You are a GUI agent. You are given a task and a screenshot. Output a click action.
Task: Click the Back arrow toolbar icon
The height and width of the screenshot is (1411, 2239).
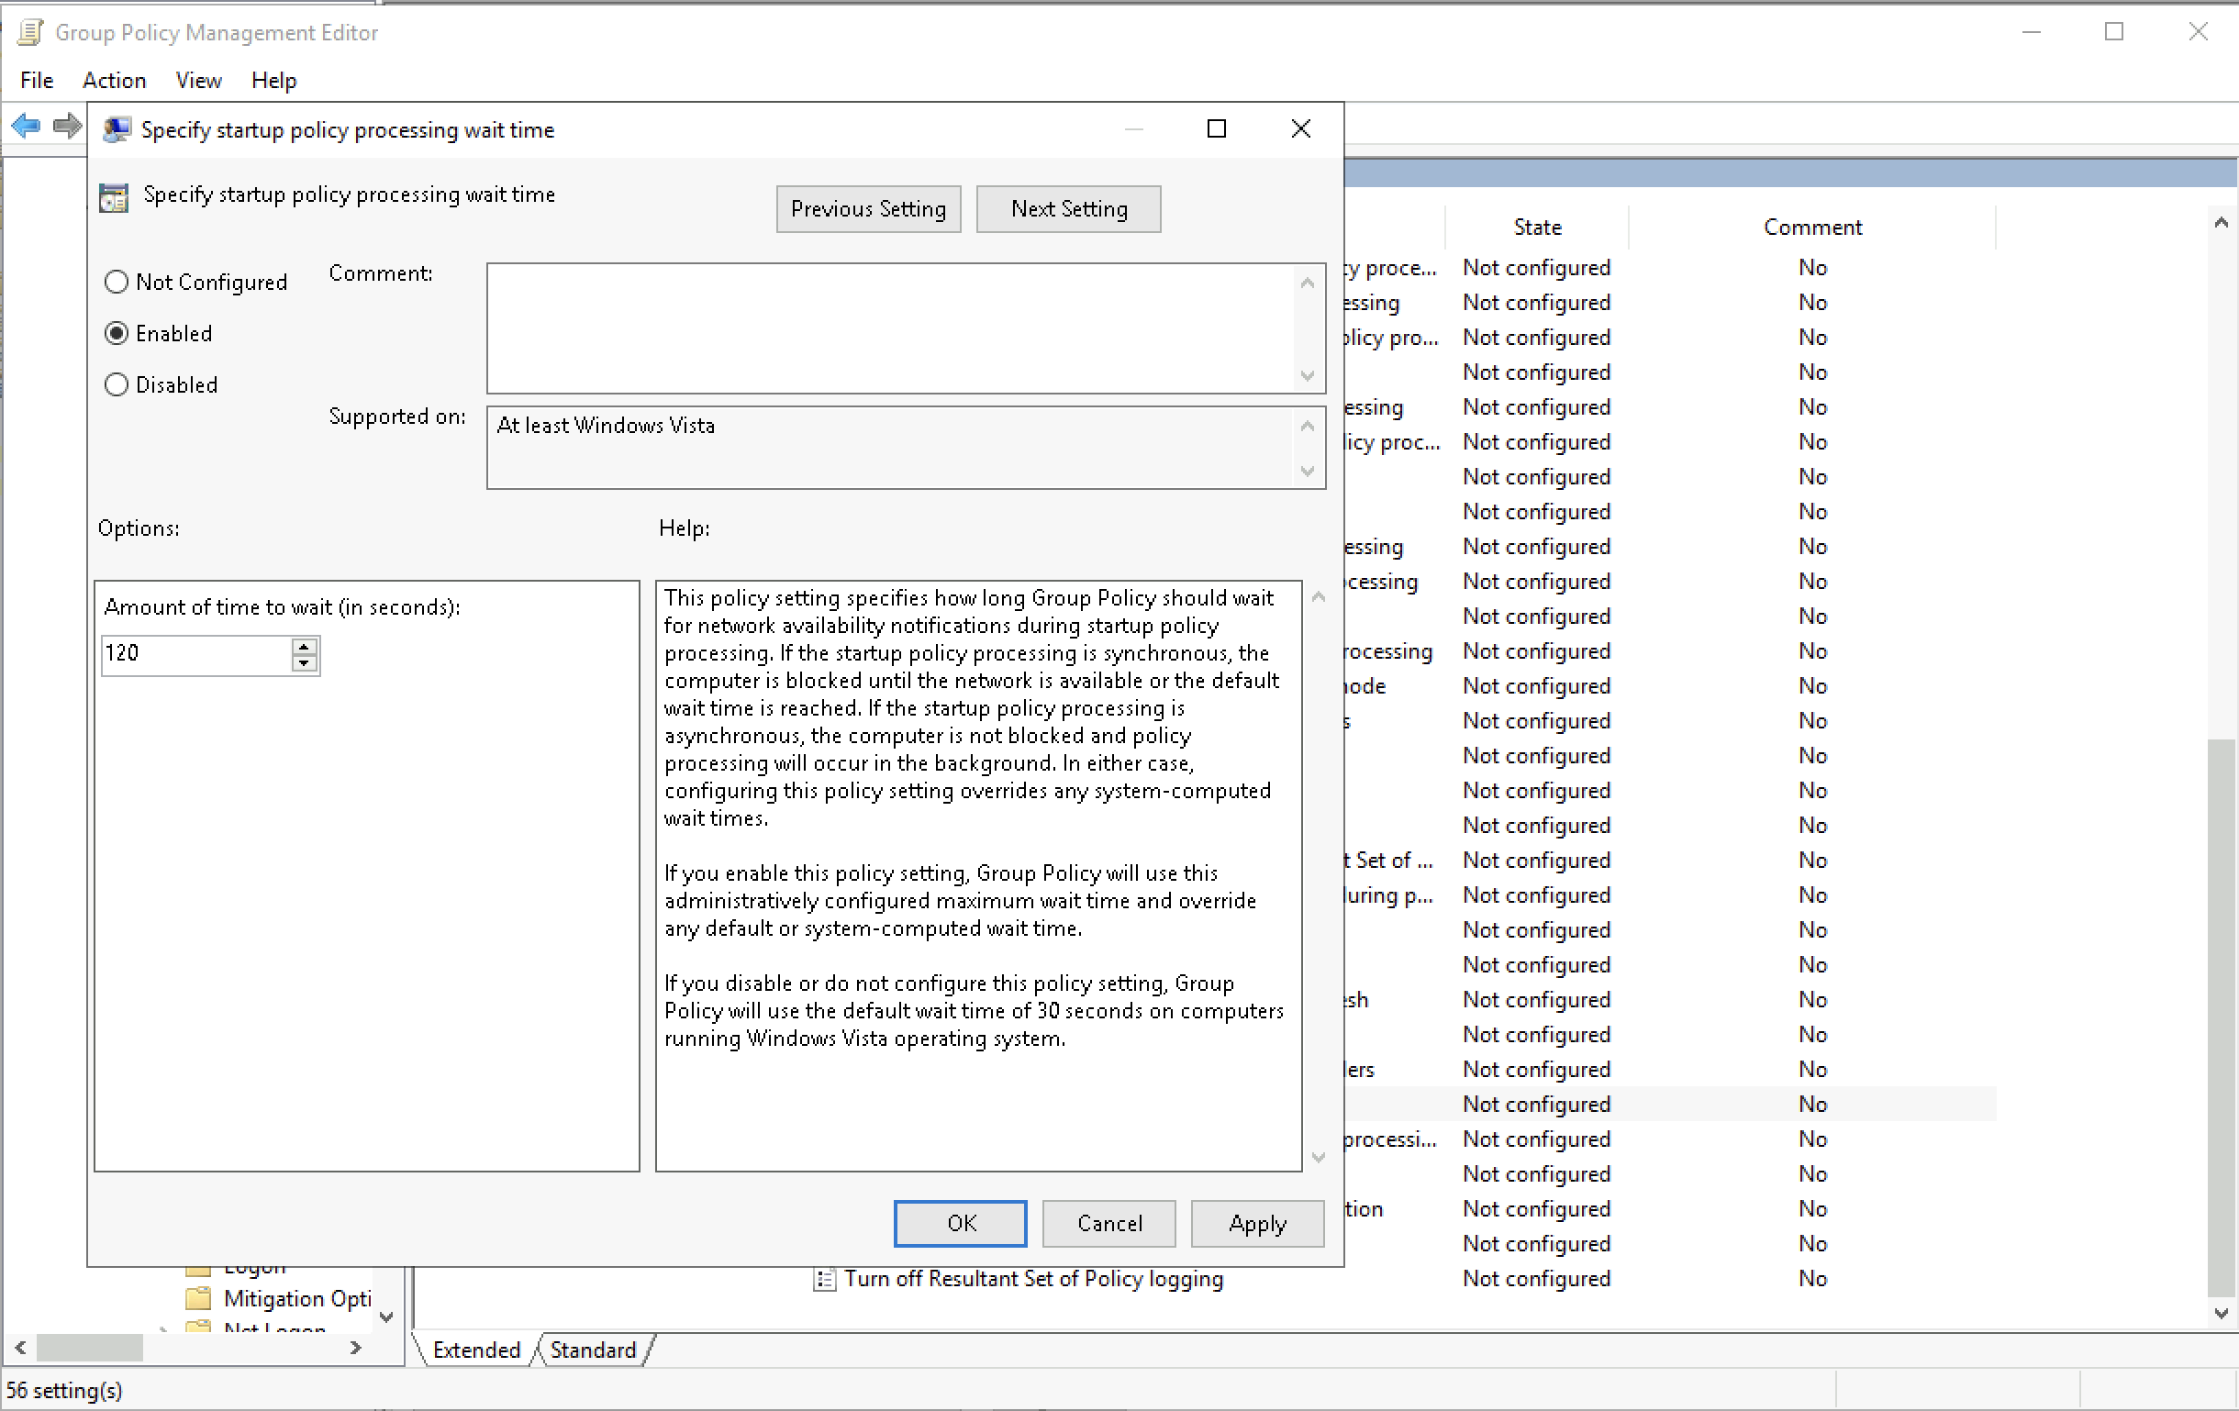[x=26, y=125]
